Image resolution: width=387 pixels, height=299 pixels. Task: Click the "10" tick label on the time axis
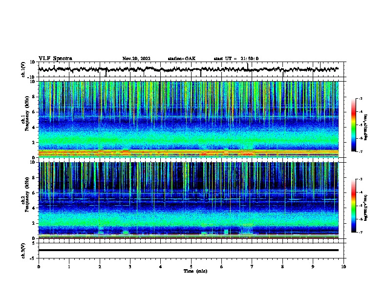(344, 267)
